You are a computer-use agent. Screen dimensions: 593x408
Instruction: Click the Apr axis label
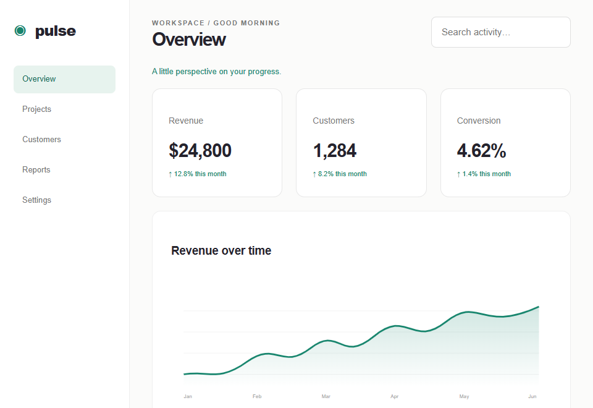[395, 396]
